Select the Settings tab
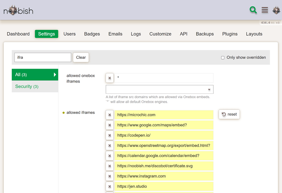Screen dimensions: 282x193 (47, 34)
